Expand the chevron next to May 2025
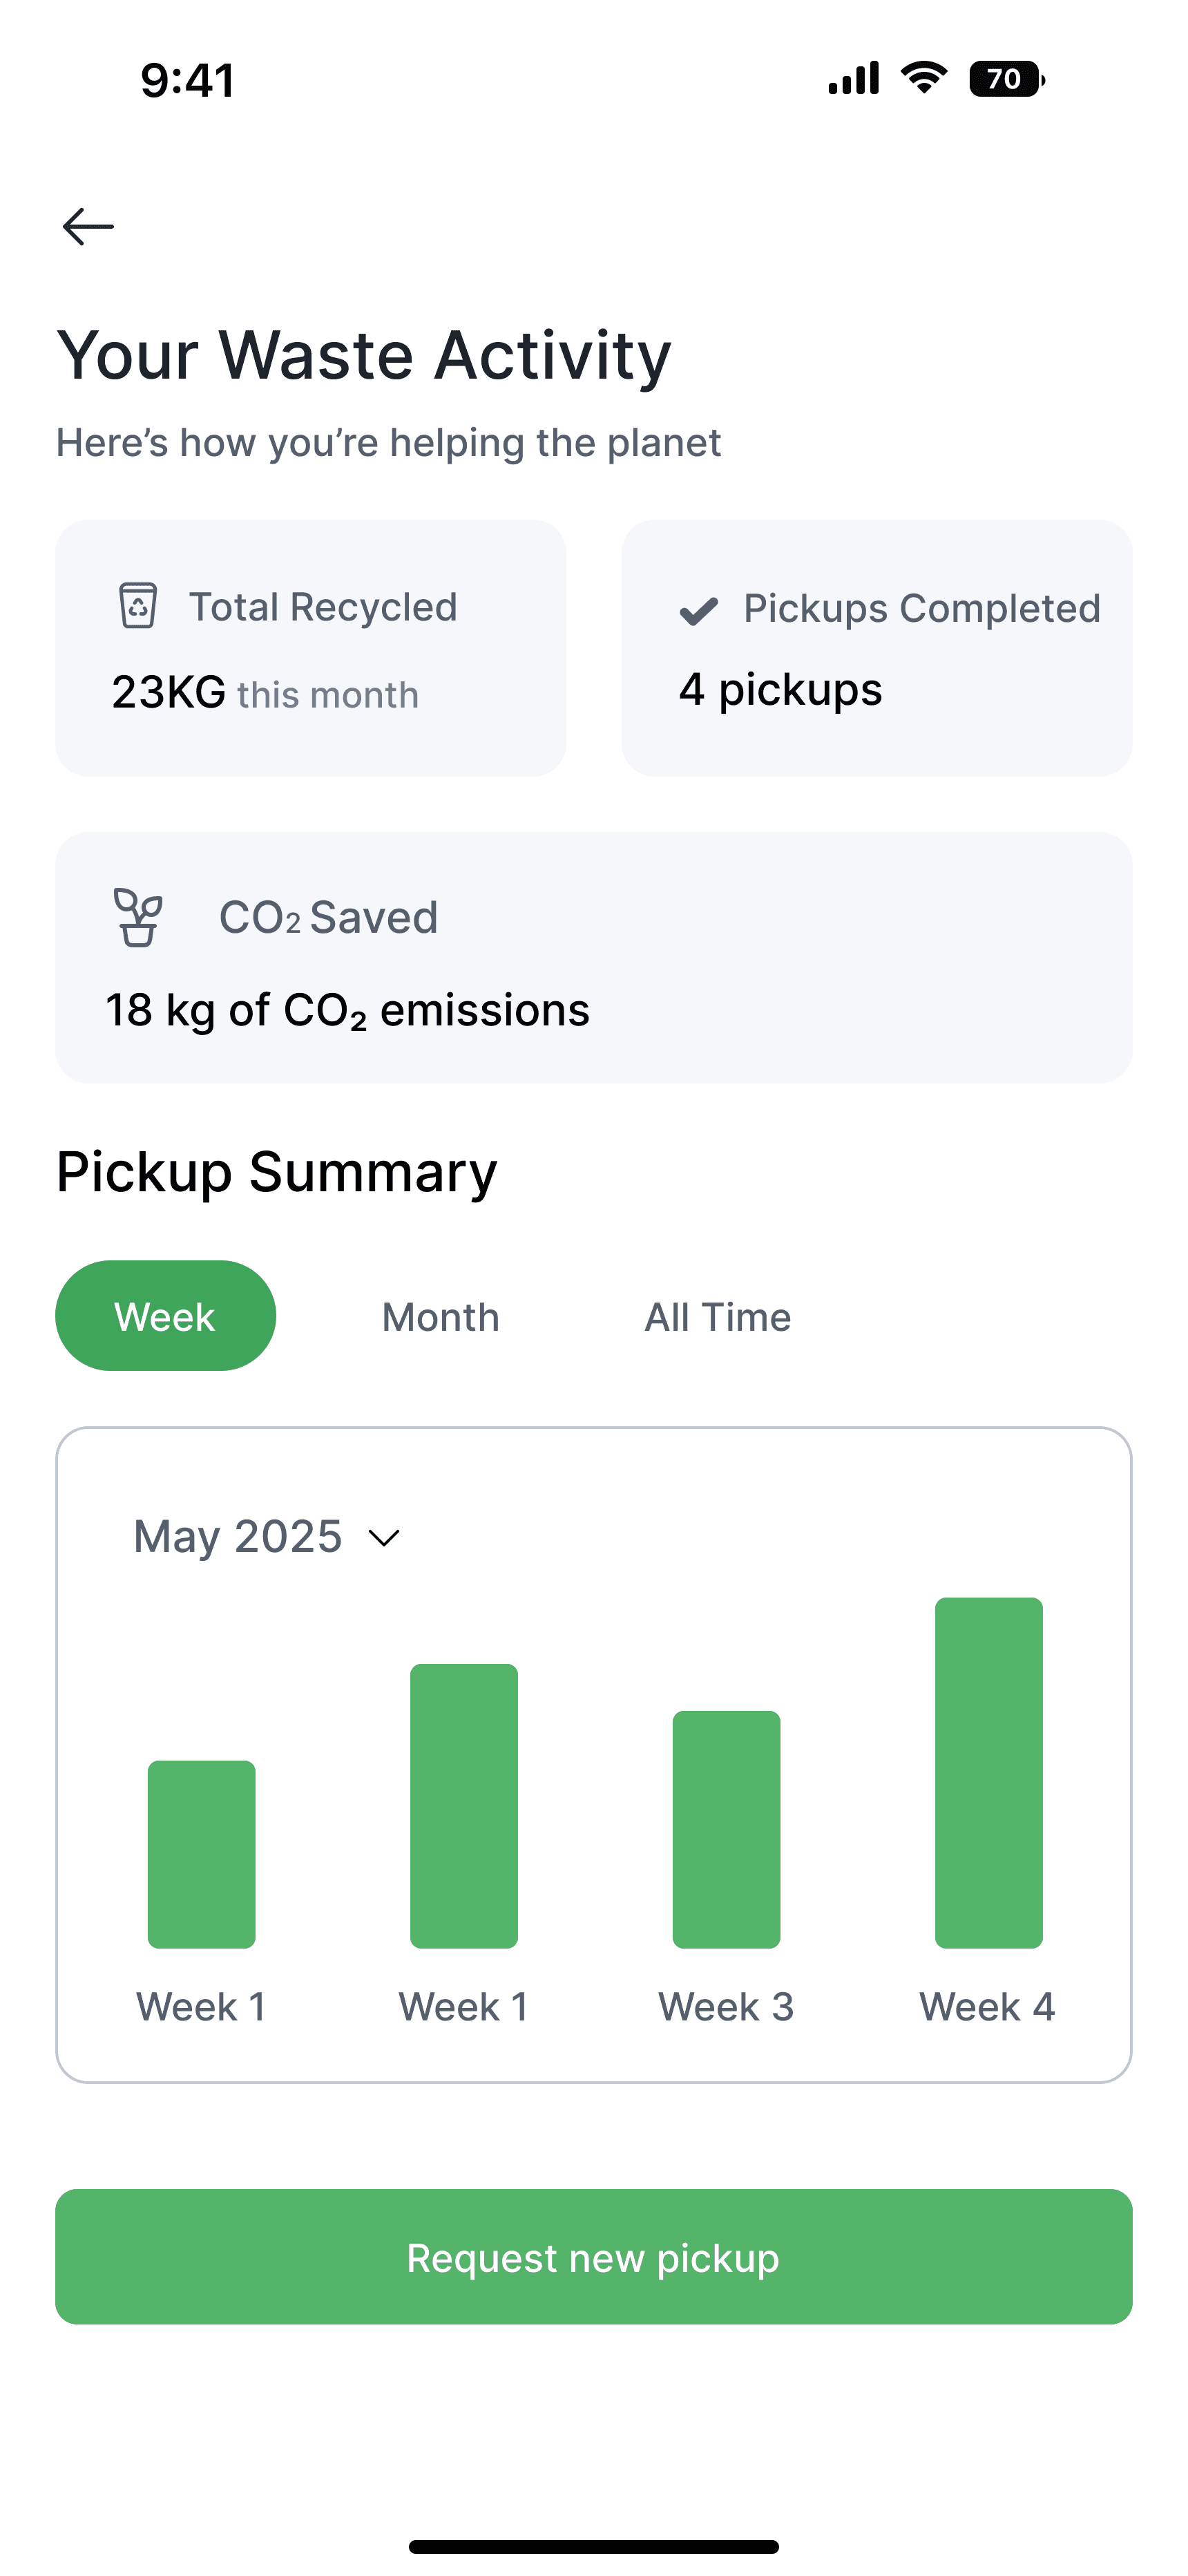Screen dimensions: 1188x2576 pyautogui.click(x=384, y=1538)
